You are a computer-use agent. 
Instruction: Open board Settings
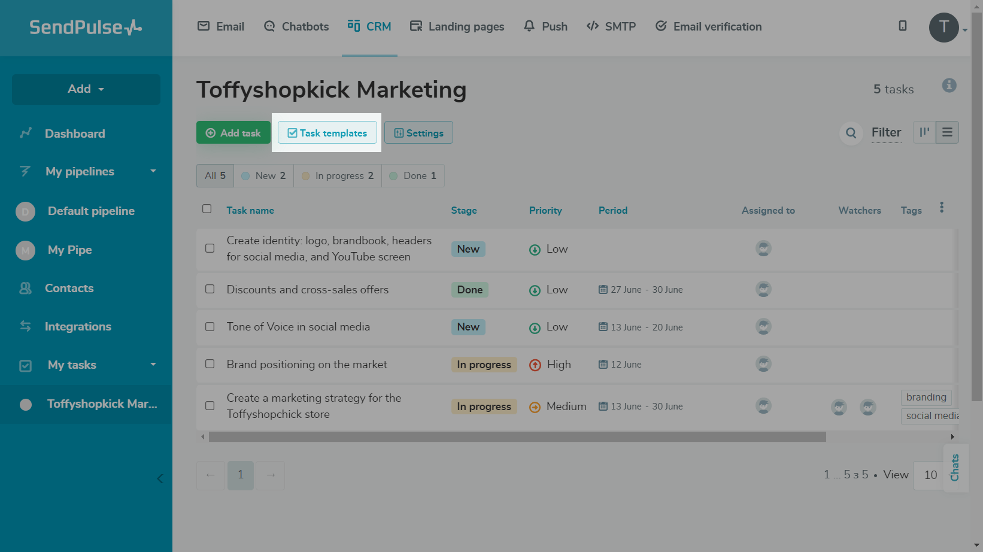pos(418,133)
